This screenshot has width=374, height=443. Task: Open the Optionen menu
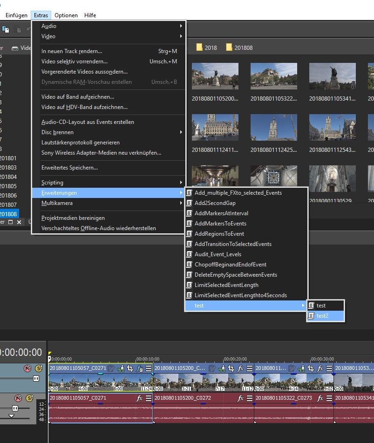pyautogui.click(x=66, y=15)
